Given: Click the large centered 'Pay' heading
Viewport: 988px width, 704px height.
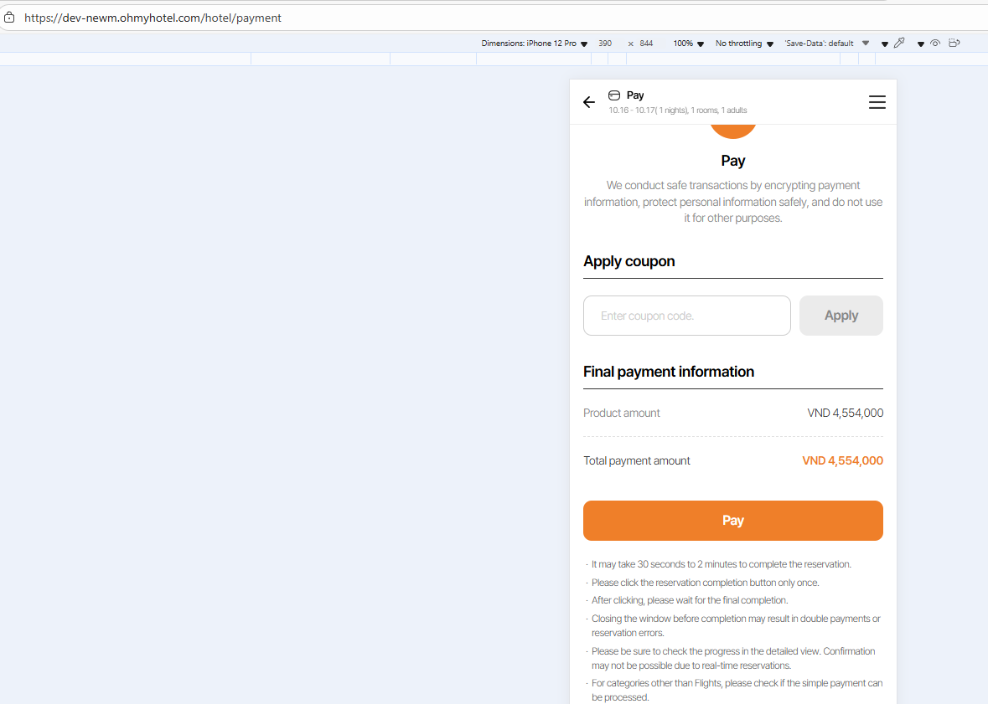Looking at the screenshot, I should (x=732, y=161).
